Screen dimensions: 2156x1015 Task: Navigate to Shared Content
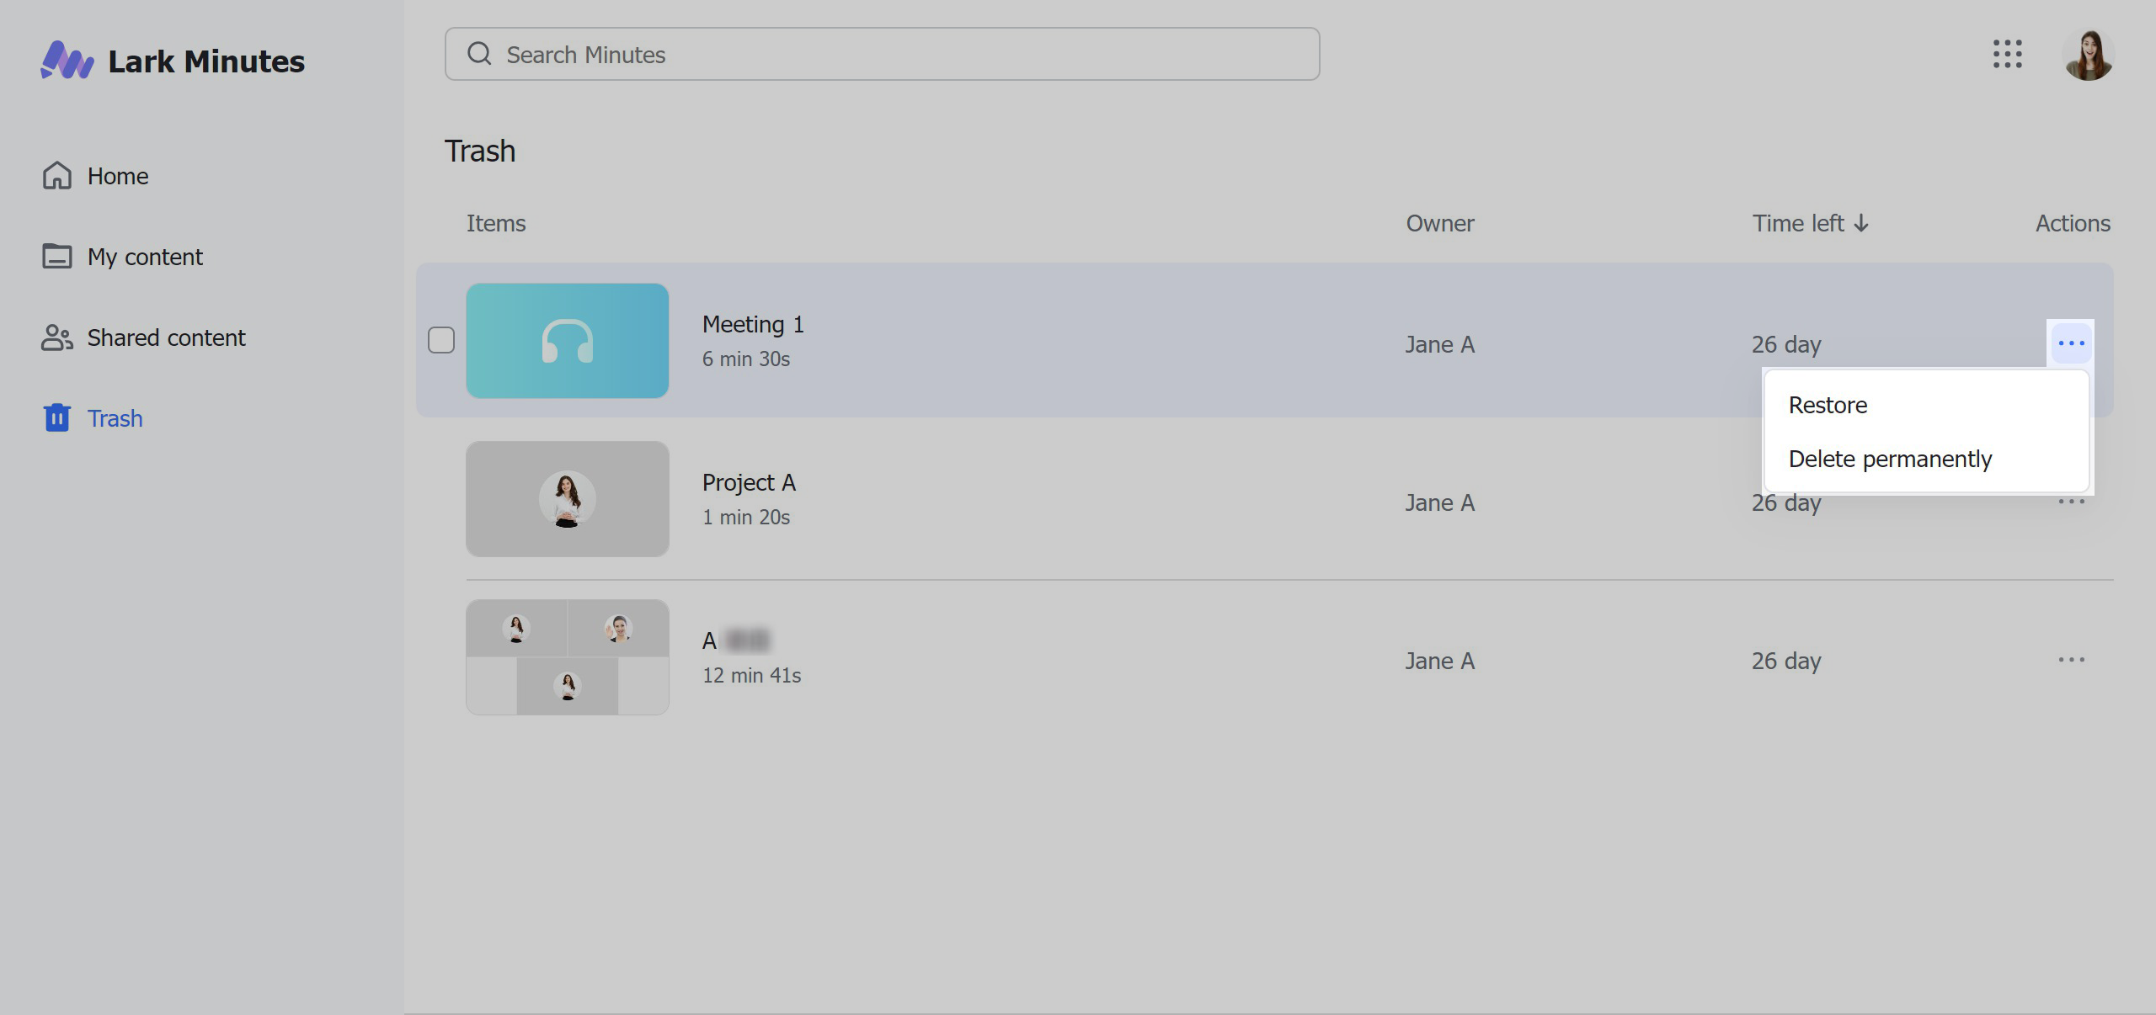[x=165, y=337]
